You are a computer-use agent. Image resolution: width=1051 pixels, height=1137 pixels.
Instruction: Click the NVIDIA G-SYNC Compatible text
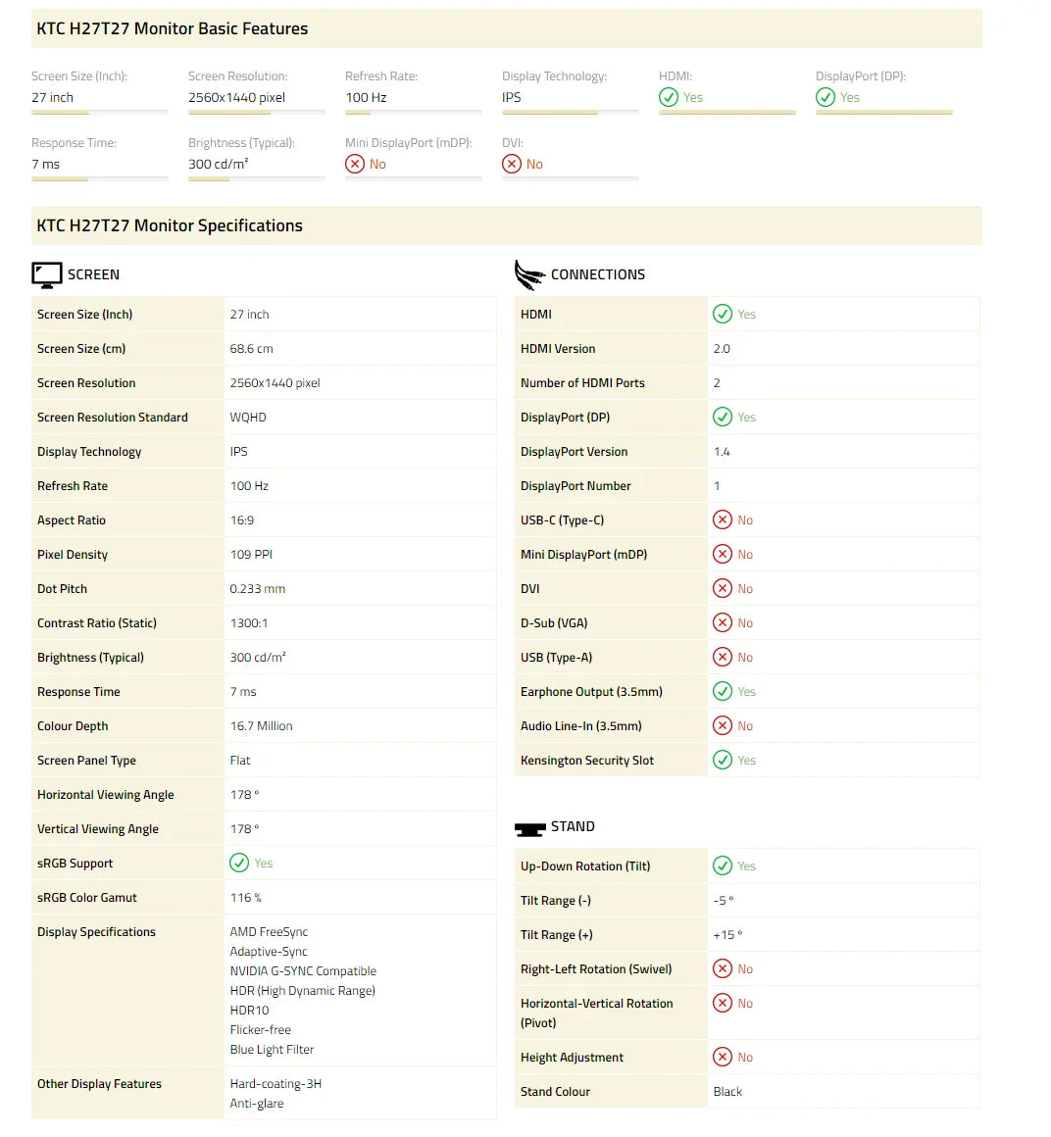(x=303, y=970)
